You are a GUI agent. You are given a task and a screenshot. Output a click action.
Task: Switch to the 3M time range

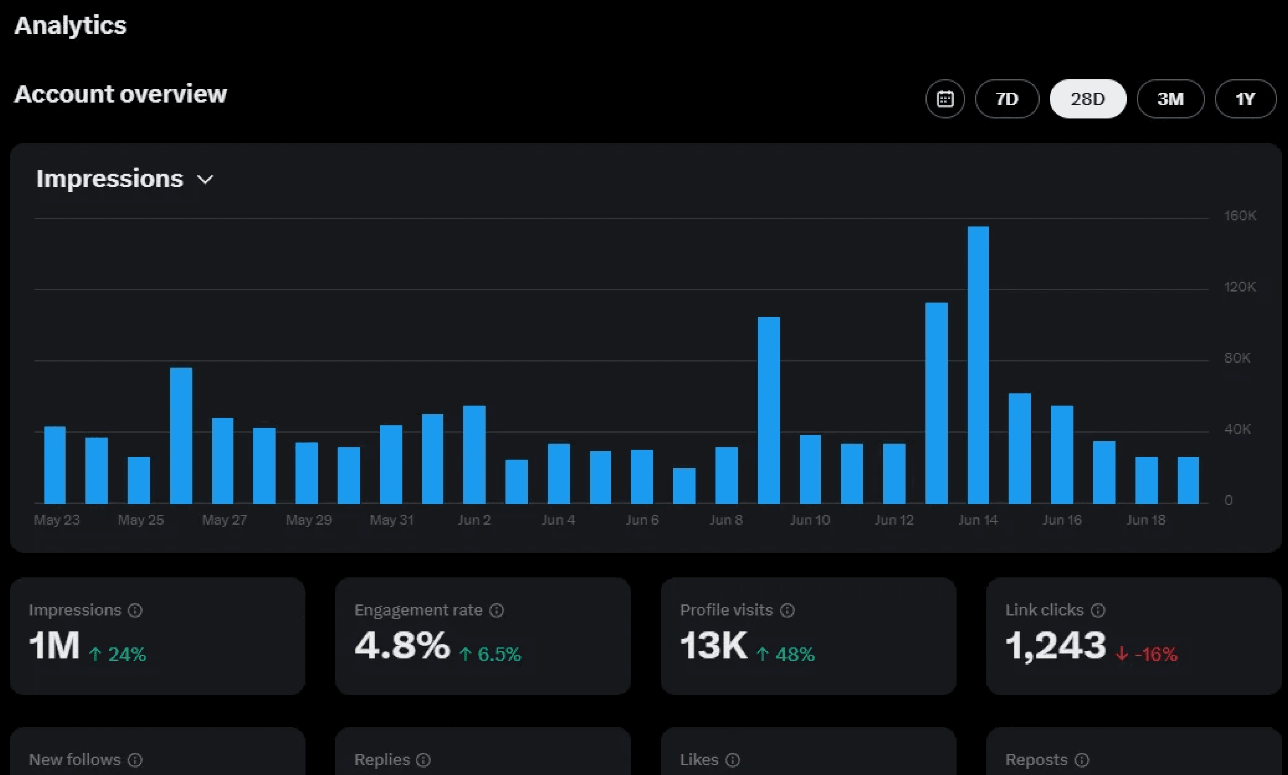point(1170,99)
